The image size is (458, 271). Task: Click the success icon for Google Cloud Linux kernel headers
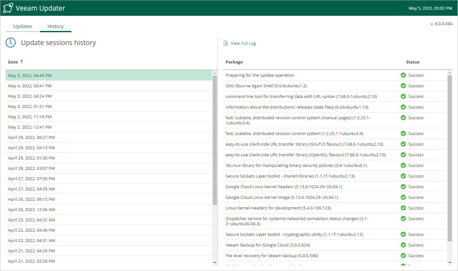tap(403, 187)
